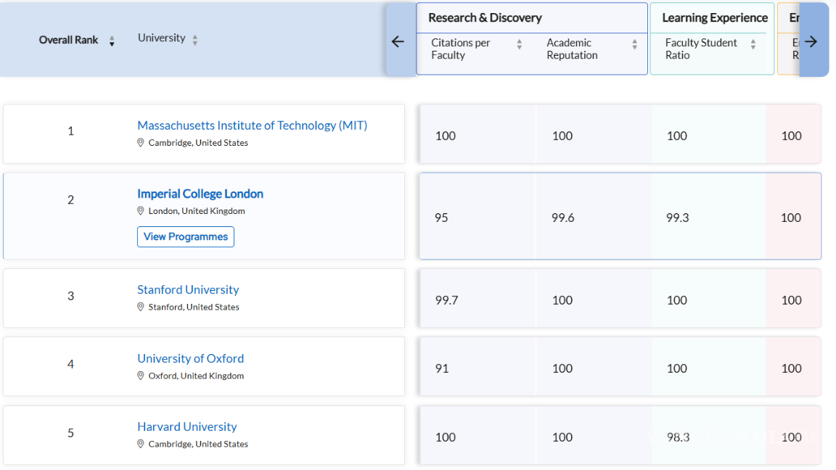This screenshot has width=836, height=470.
Task: Click the right arrow scroll button
Action: click(x=811, y=41)
